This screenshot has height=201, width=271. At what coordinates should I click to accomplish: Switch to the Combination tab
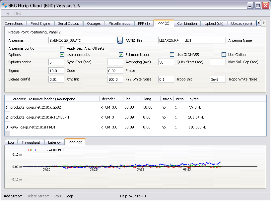pyautogui.click(x=187, y=24)
